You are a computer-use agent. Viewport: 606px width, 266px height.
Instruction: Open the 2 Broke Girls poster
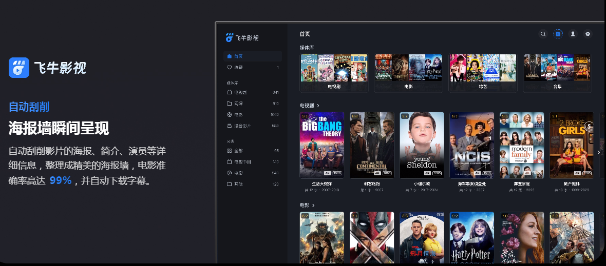pos(572,146)
